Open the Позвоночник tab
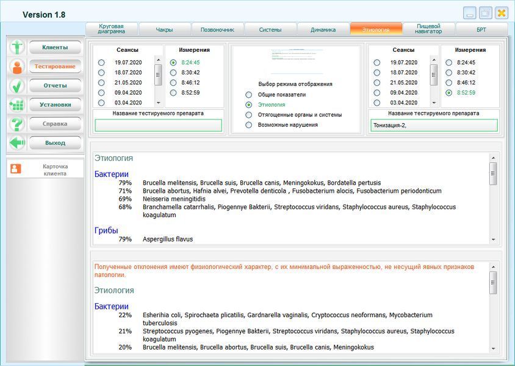Image resolution: width=515 pixels, height=366 pixels. point(217,29)
